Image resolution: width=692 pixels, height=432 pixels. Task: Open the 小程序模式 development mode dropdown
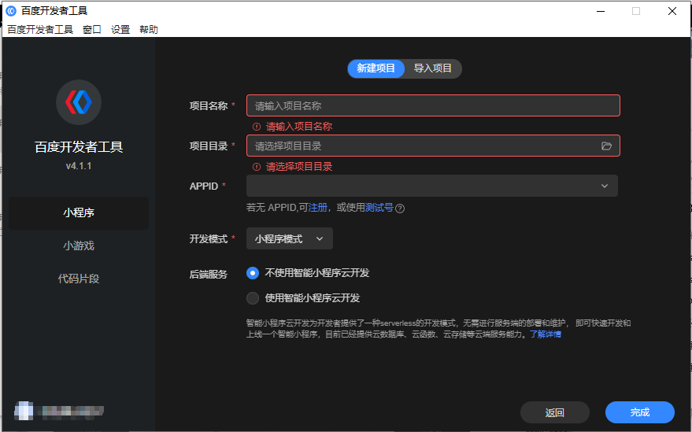290,238
